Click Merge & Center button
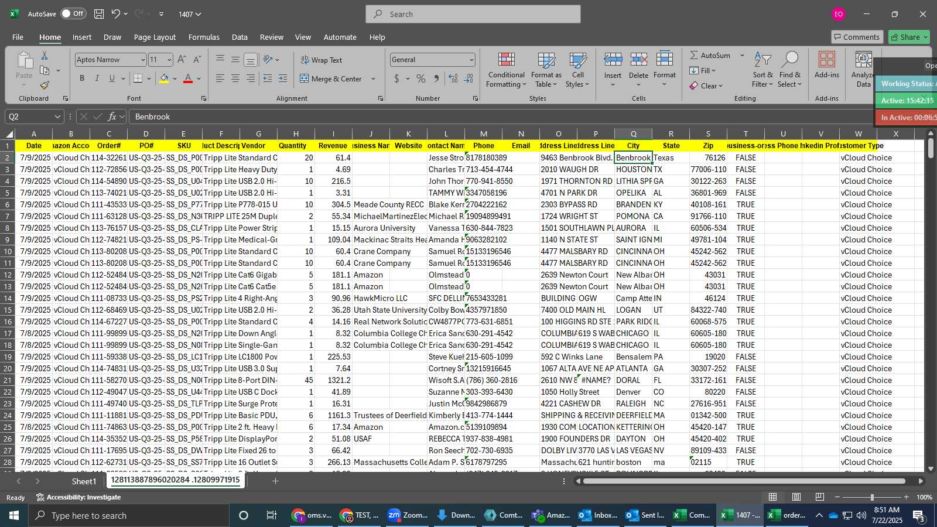937x527 pixels. pyautogui.click(x=331, y=78)
